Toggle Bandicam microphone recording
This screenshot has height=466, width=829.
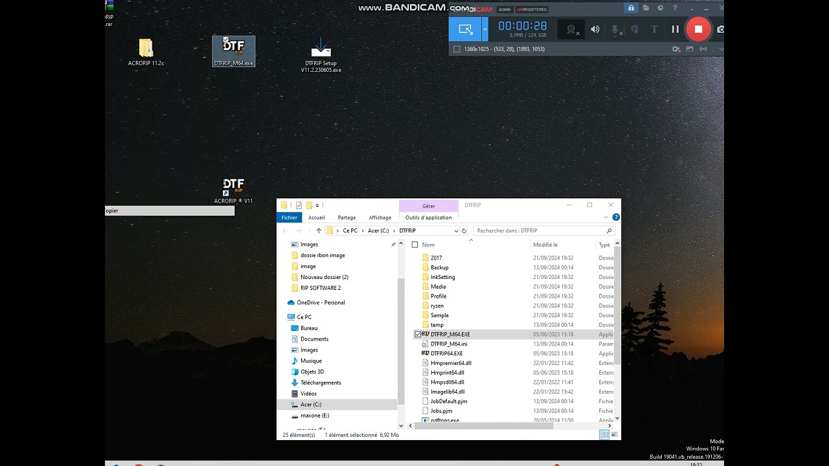(616, 29)
